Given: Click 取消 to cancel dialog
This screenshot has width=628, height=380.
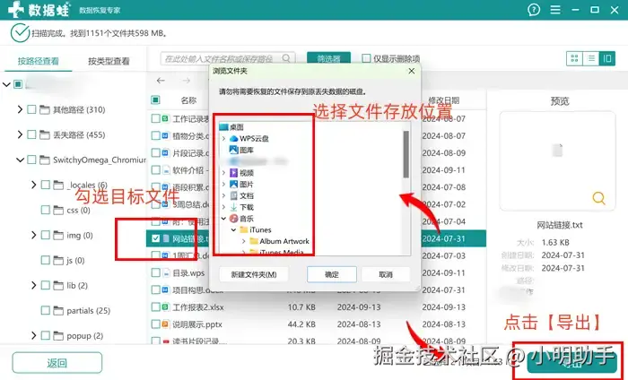Looking at the screenshot, I should pyautogui.click(x=386, y=274).
